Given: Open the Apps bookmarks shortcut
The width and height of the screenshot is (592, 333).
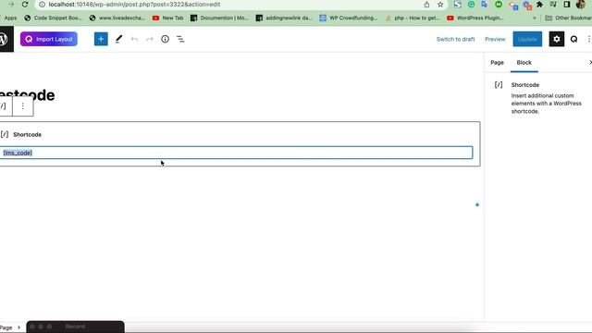Looking at the screenshot, I should [10, 18].
